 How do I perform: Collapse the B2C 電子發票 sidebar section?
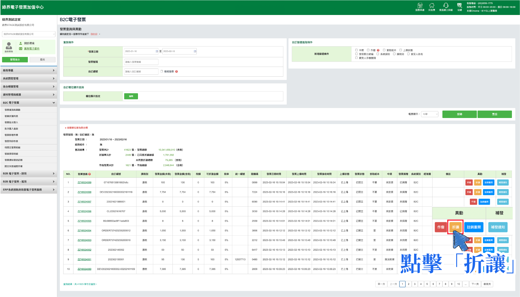pos(29,103)
